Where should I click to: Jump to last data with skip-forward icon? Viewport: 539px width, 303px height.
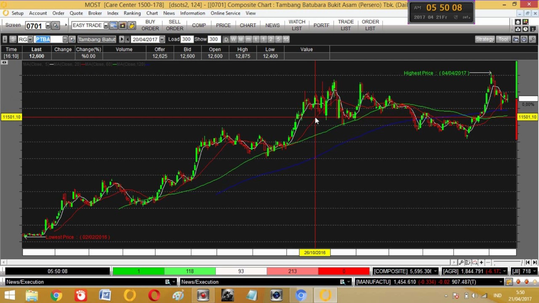(x=535, y=262)
